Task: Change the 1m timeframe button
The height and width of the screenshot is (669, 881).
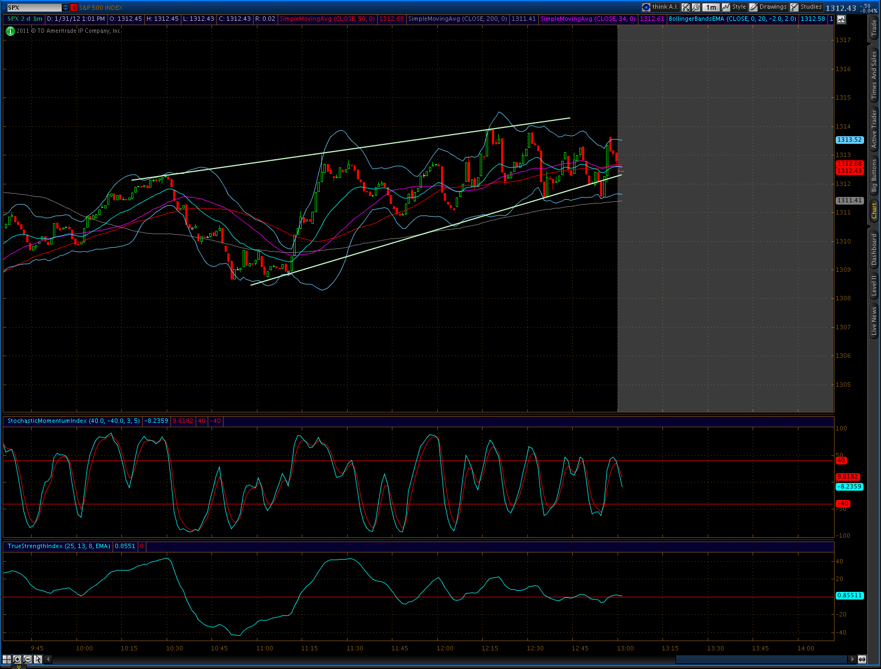Action: pyautogui.click(x=711, y=7)
